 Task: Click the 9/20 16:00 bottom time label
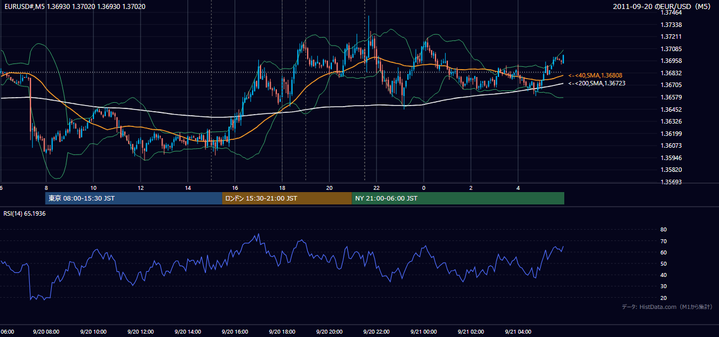point(235,332)
